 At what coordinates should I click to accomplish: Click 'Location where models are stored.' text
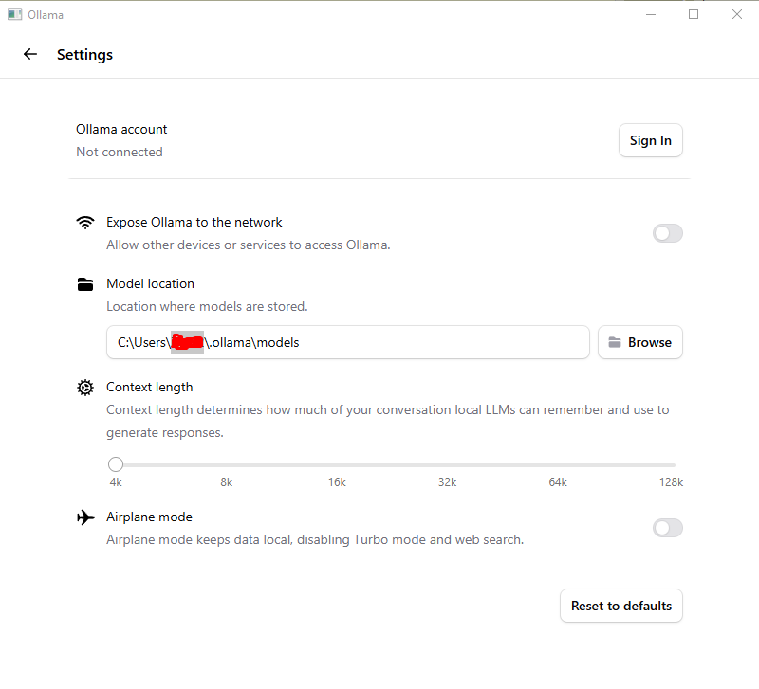point(207,306)
